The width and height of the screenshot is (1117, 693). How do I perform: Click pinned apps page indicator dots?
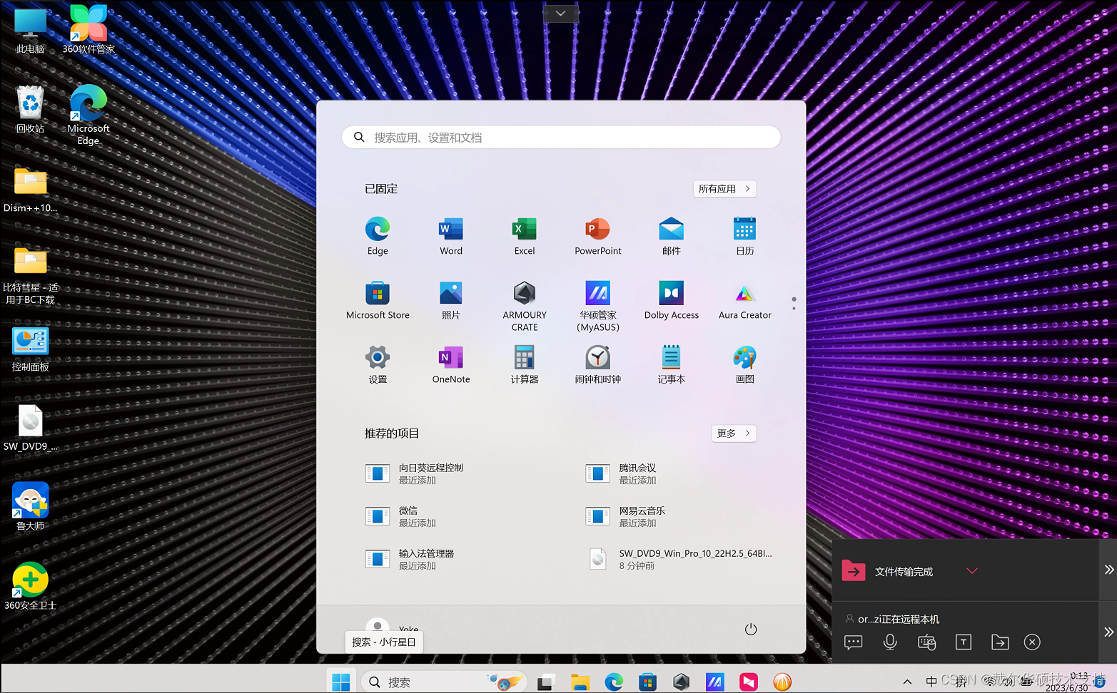[794, 304]
